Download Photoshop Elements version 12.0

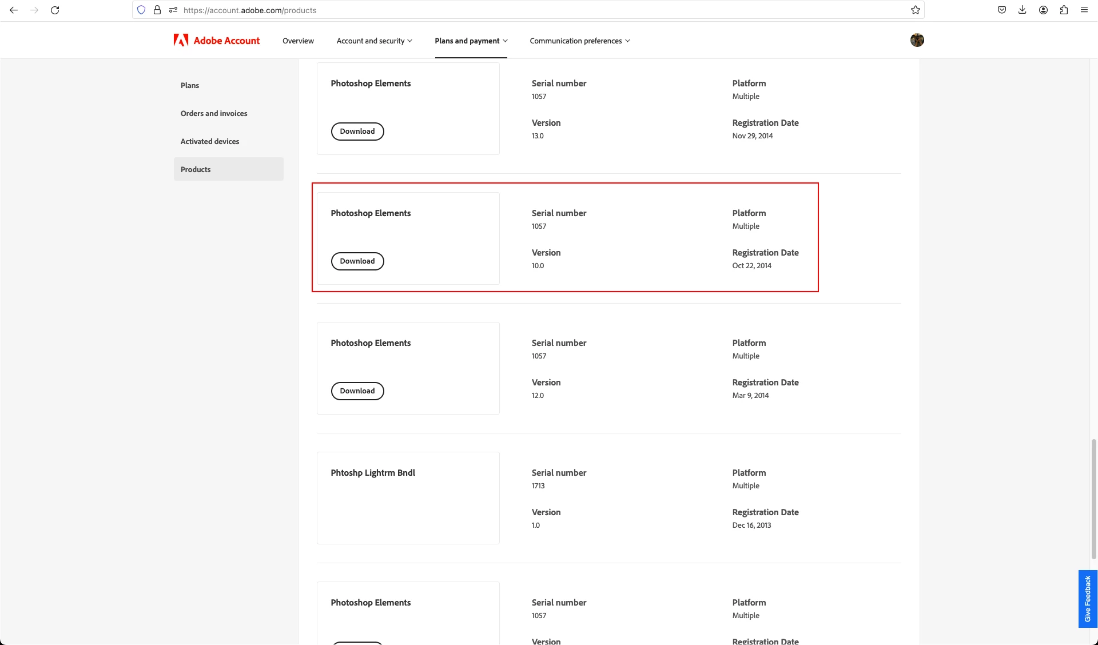pyautogui.click(x=357, y=391)
